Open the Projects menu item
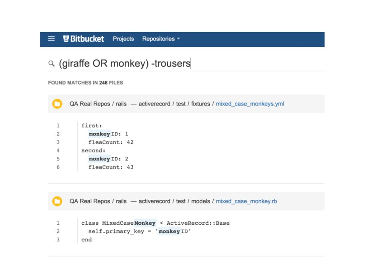The image size is (365, 272). pyautogui.click(x=123, y=39)
